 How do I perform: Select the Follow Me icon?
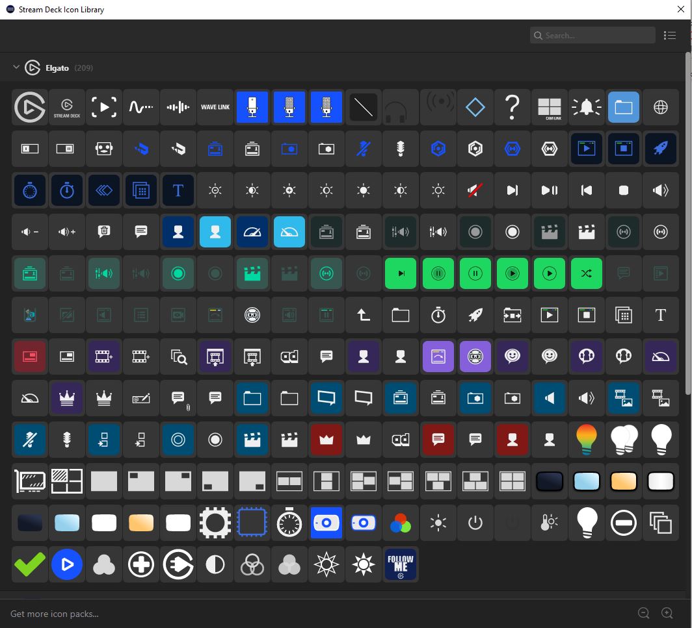(401, 564)
